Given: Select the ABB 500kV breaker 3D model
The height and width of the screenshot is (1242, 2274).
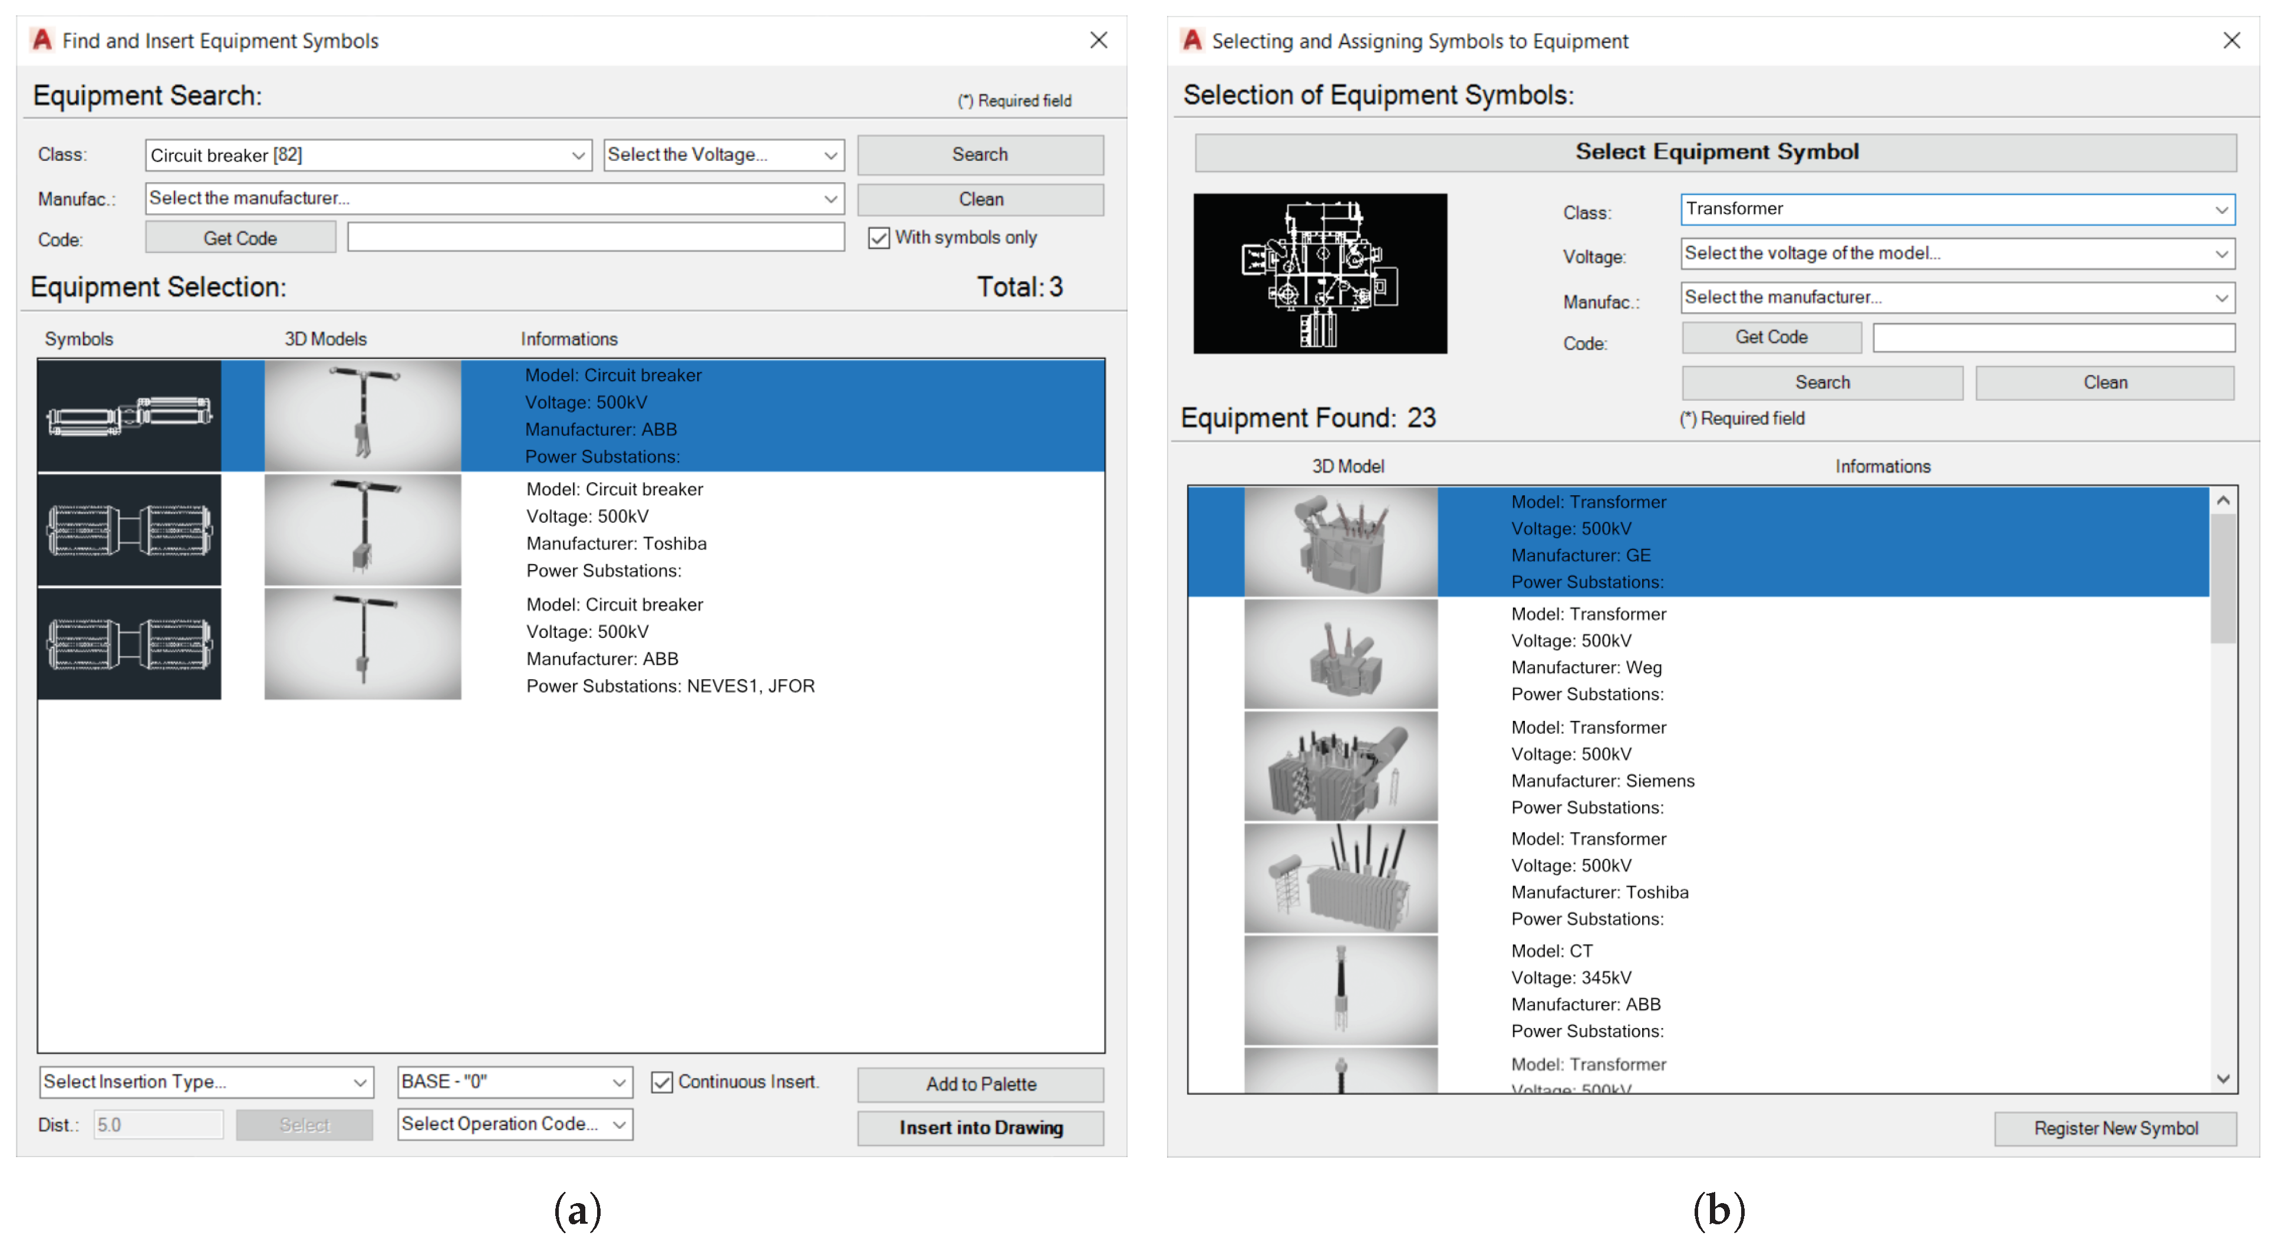Looking at the screenshot, I should 362,415.
